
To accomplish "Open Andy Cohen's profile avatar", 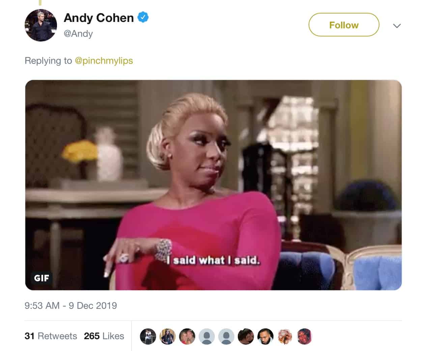I will (x=41, y=25).
